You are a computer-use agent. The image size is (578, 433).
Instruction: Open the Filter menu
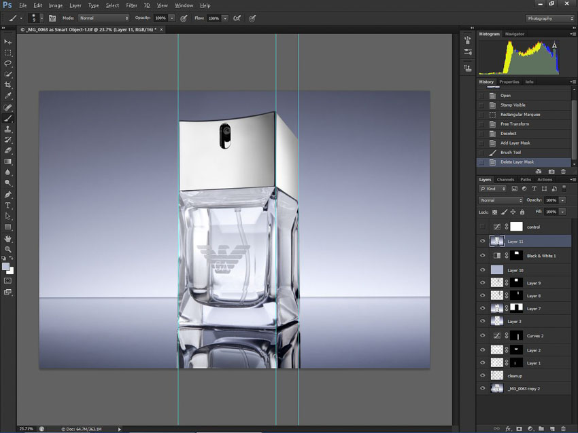coord(131,5)
